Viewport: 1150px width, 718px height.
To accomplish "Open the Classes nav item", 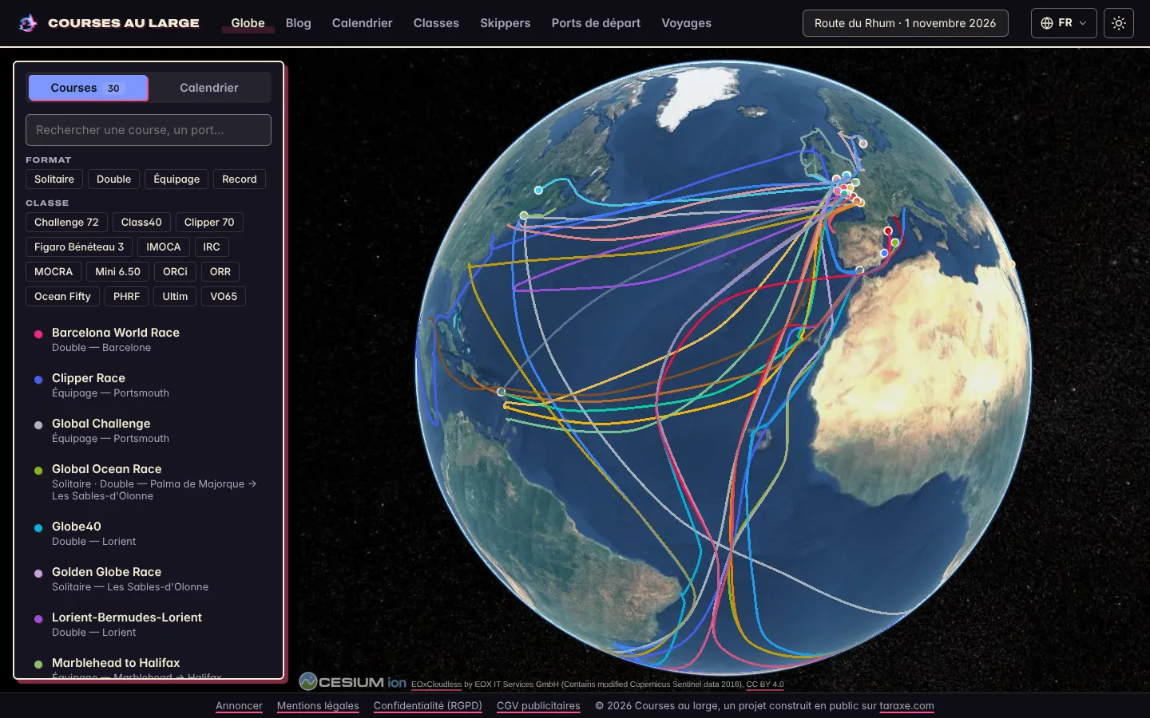I will 436,23.
